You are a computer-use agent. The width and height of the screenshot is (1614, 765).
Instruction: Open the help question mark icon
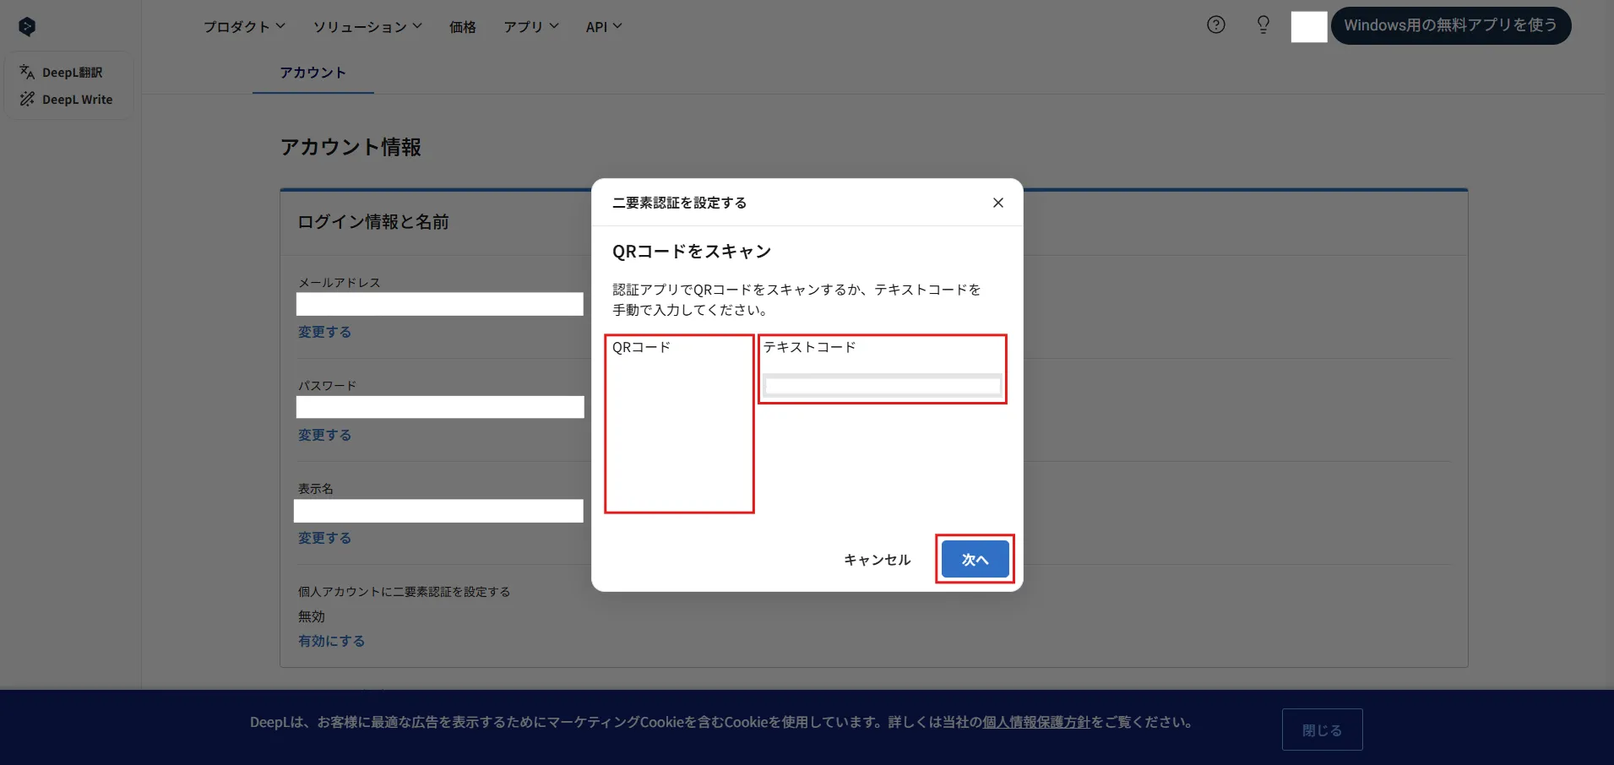[x=1215, y=24]
